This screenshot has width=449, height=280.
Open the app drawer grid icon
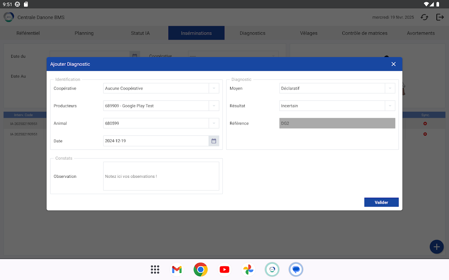coord(155,269)
